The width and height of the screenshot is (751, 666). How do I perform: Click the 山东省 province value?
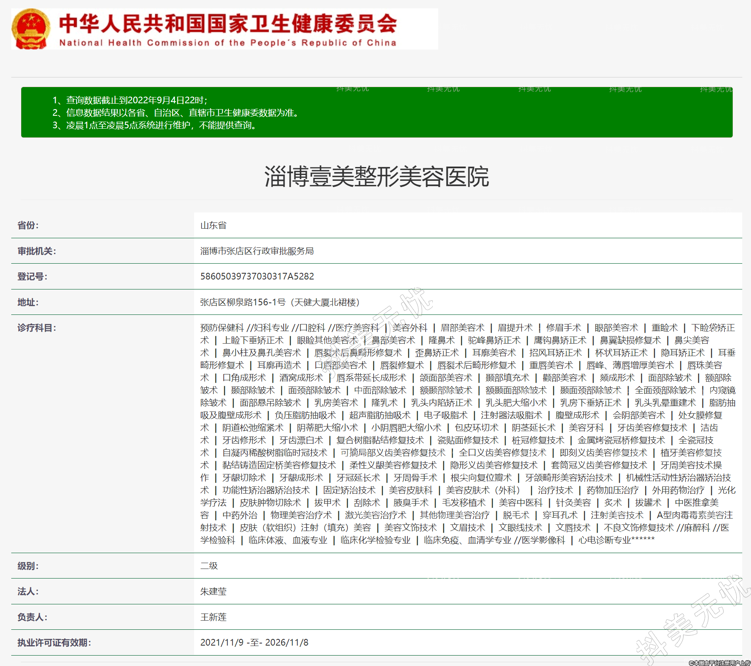(213, 225)
